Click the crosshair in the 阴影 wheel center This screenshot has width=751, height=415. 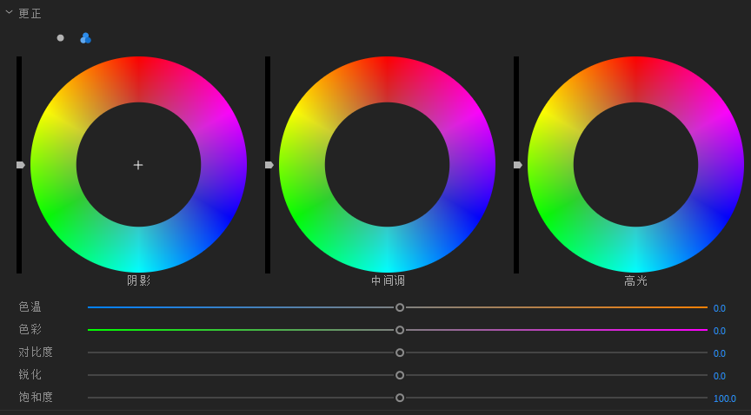[x=138, y=165]
